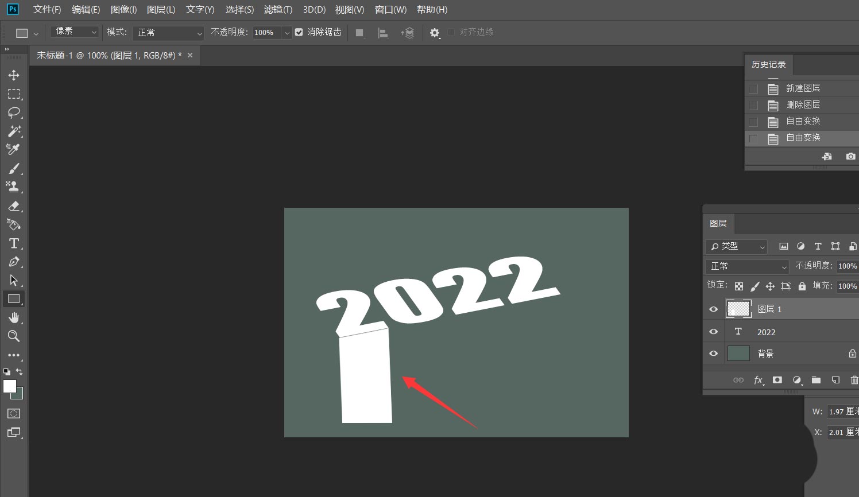Select the Magic Wand tool

click(x=14, y=131)
